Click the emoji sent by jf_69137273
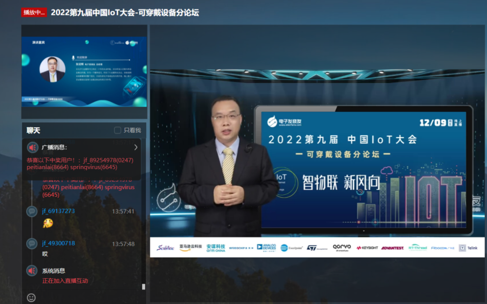The height and width of the screenshot is (304, 487). 48,223
